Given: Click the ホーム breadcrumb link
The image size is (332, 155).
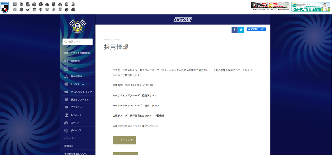Looking at the screenshot, I should pyautogui.click(x=106, y=39).
